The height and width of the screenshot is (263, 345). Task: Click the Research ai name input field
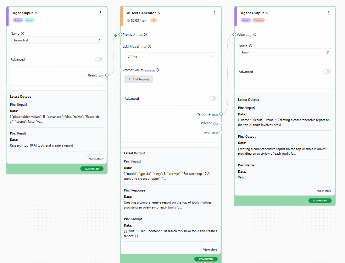(x=57, y=40)
